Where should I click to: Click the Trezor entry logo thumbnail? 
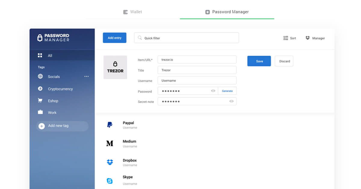[115, 67]
